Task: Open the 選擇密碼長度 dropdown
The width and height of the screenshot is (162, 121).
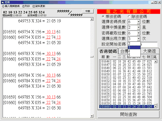Action: pos(139,22)
